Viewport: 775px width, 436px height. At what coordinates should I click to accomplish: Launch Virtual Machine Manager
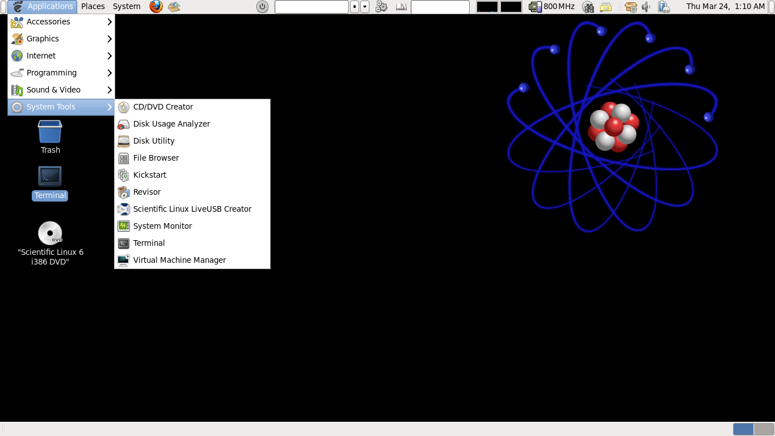(x=192, y=260)
